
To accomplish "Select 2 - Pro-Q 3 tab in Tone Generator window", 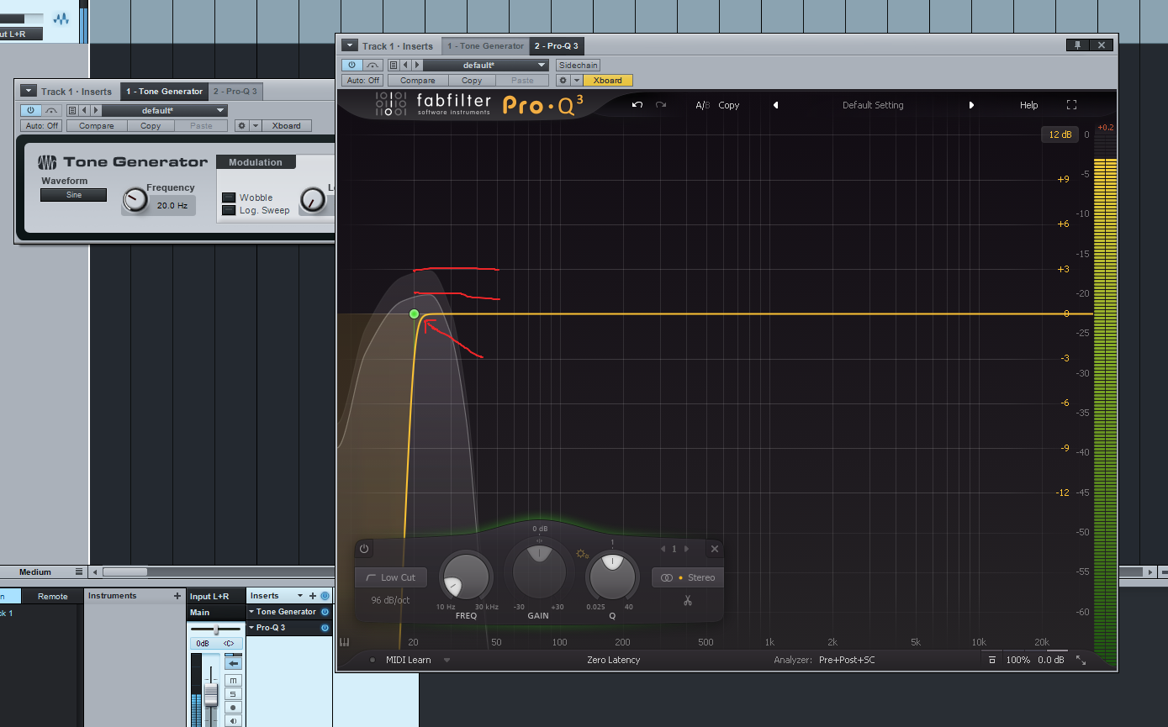I will click(x=235, y=91).
